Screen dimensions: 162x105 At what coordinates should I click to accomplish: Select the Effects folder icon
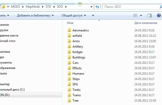click(69, 68)
